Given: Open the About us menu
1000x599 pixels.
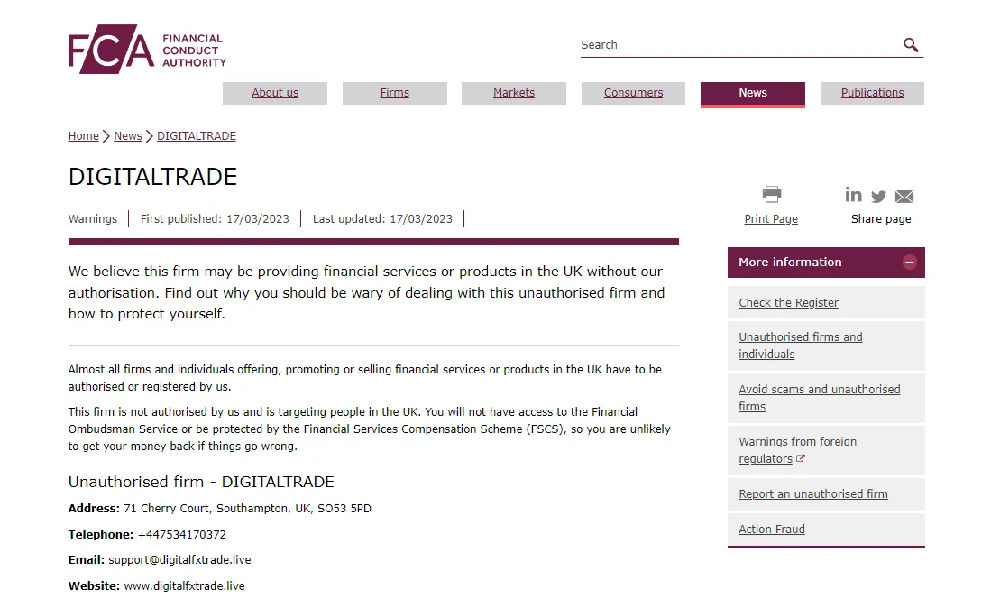Looking at the screenshot, I should pyautogui.click(x=275, y=93).
